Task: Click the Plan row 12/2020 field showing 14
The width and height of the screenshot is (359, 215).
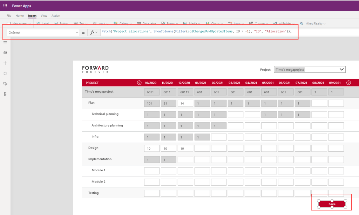Action: (185, 103)
